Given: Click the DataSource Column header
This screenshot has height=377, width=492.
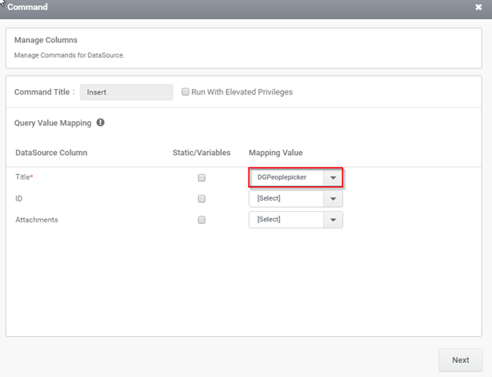Looking at the screenshot, I should coord(51,153).
